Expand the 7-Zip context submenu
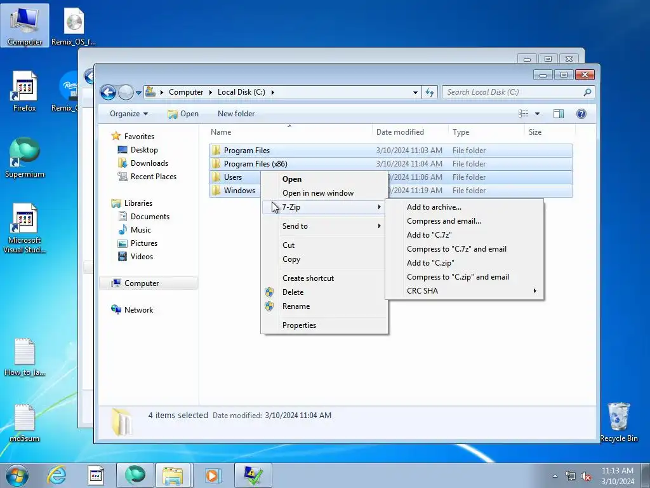 click(324, 207)
